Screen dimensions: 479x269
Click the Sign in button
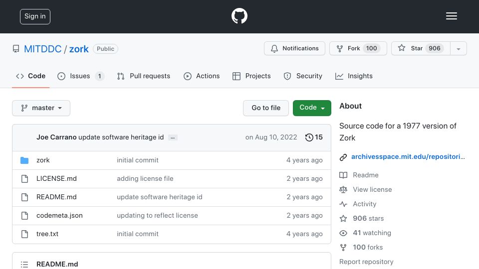click(x=35, y=16)
